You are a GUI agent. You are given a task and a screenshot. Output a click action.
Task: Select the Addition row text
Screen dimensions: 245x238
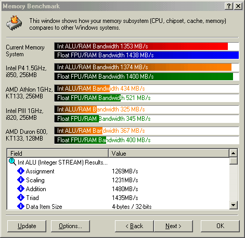pyautogui.click(x=36, y=189)
